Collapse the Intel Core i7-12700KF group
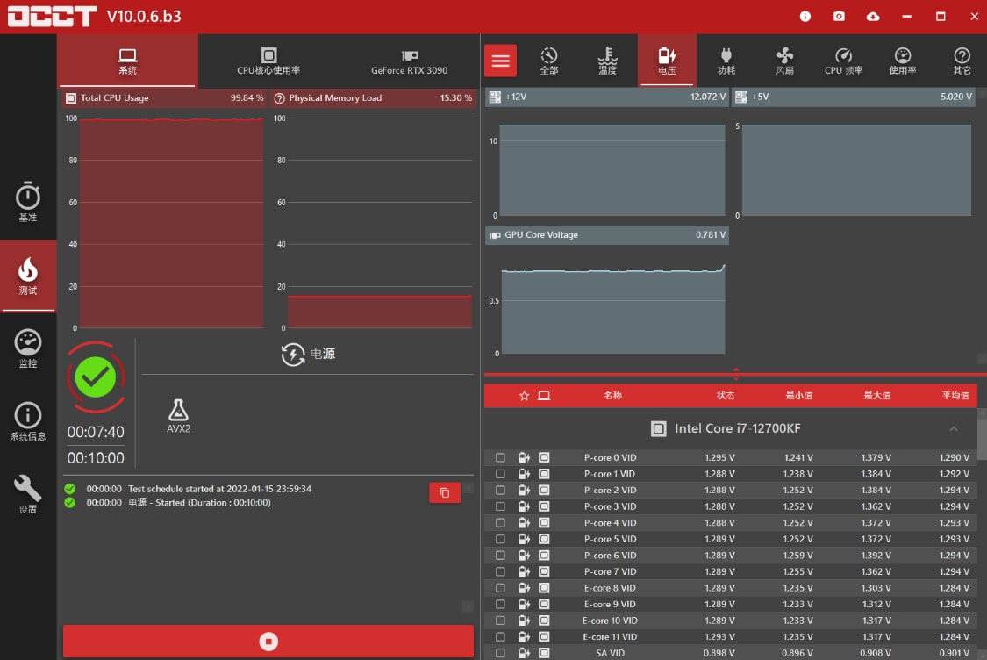The image size is (987, 660). tap(954, 429)
